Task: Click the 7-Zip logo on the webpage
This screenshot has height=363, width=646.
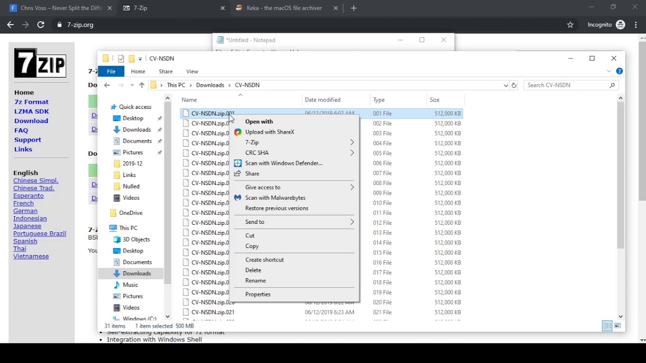Action: [x=40, y=63]
